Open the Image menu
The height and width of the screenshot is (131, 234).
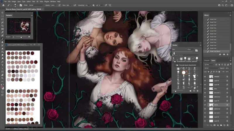(x=14, y=1)
